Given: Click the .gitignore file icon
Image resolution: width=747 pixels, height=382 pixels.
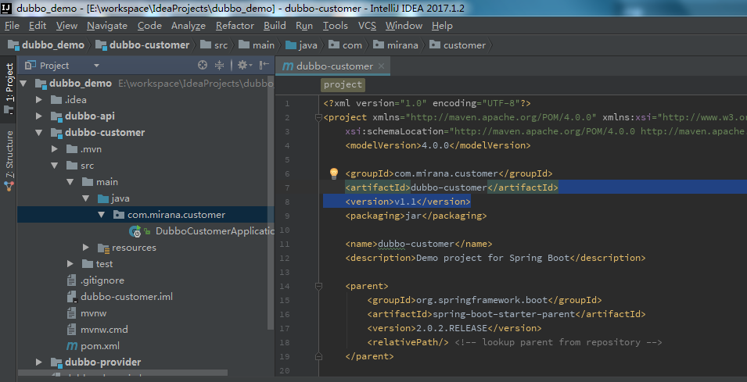Looking at the screenshot, I should click(71, 280).
